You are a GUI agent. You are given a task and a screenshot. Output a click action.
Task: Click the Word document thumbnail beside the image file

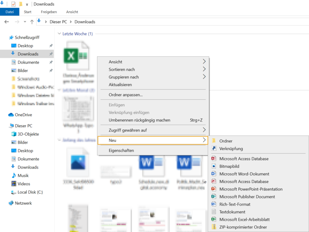(152, 165)
